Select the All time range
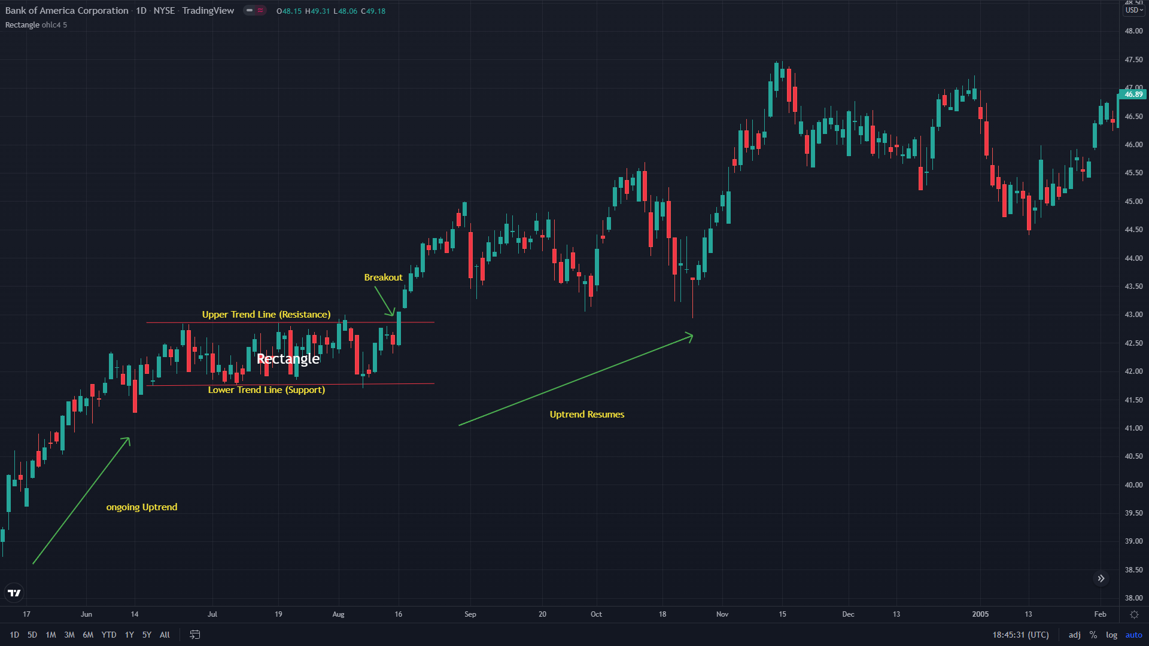This screenshot has width=1149, height=646. (165, 635)
